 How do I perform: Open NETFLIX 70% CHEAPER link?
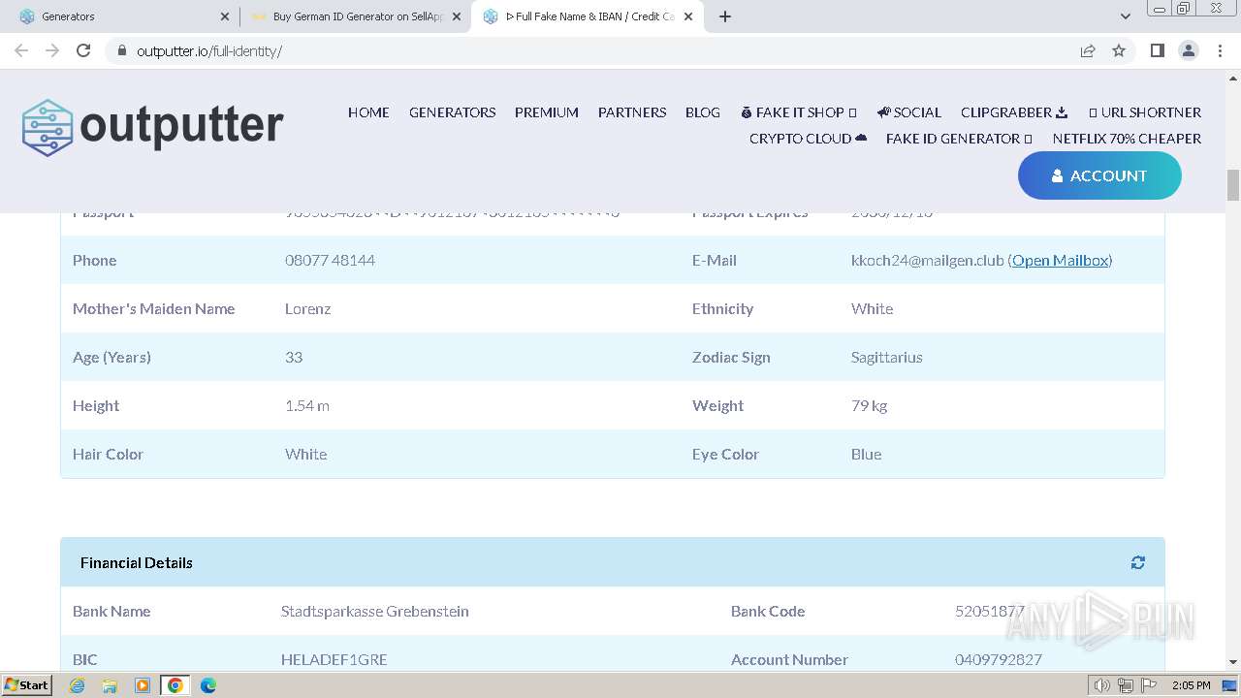click(1127, 139)
